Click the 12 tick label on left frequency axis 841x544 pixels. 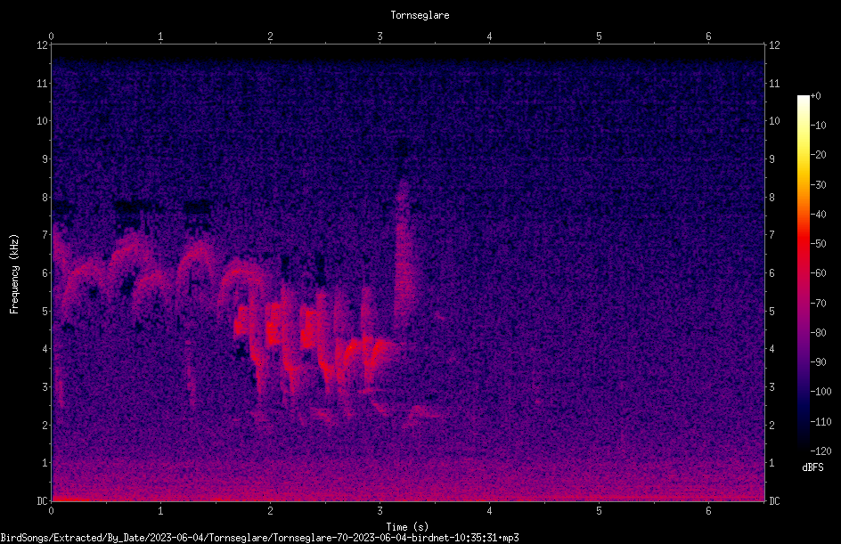(43, 45)
